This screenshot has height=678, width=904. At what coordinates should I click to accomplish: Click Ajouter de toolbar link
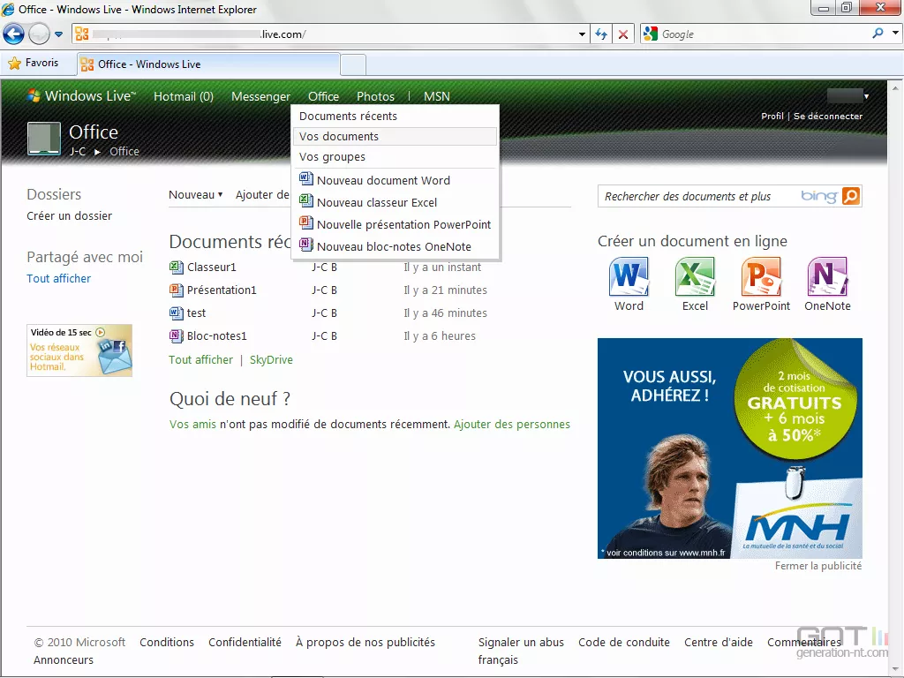pos(262,195)
